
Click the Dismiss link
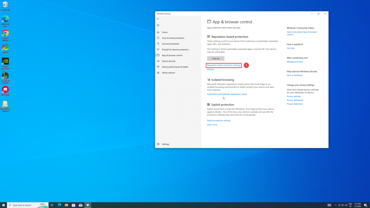tap(210, 69)
